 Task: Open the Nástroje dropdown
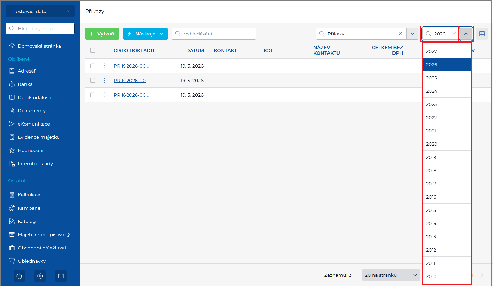[145, 34]
